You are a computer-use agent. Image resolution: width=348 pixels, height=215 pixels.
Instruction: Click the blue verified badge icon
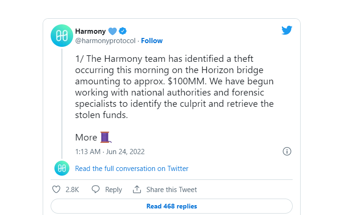click(123, 31)
